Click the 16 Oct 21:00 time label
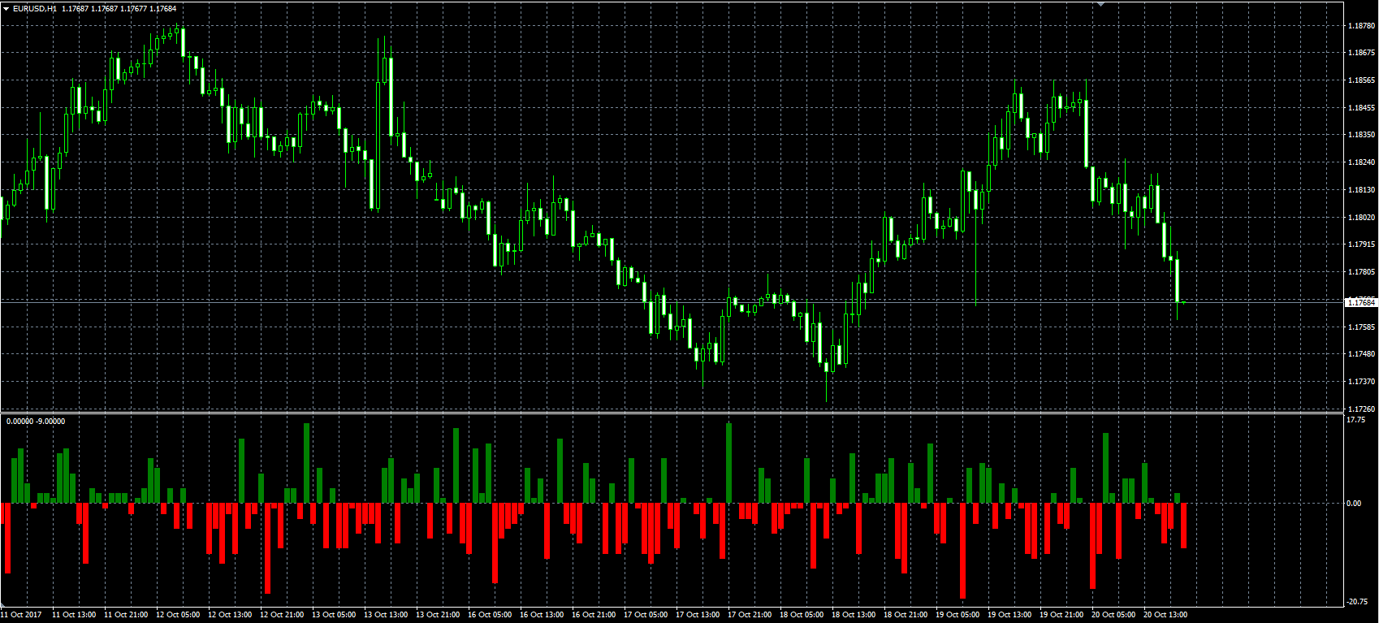 [594, 615]
